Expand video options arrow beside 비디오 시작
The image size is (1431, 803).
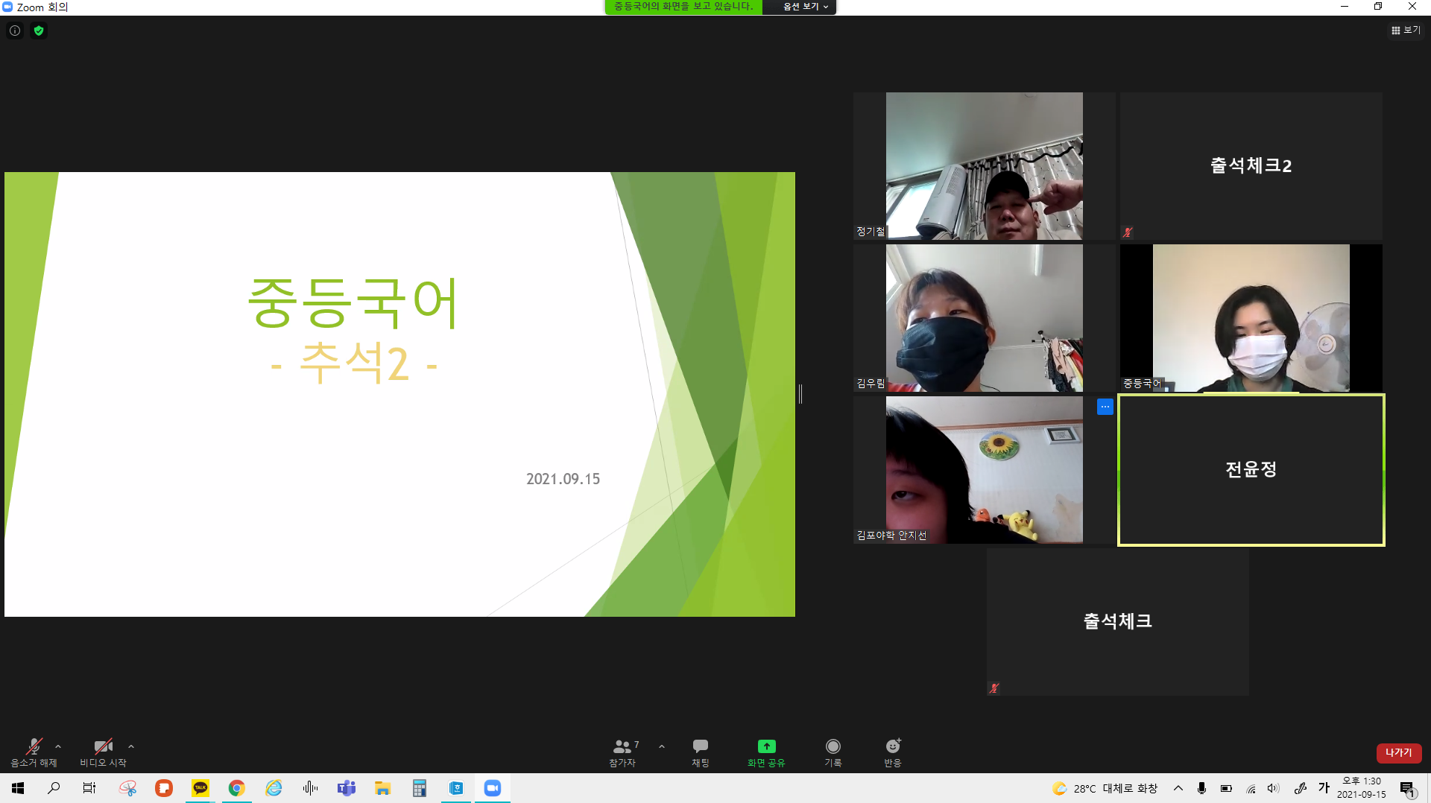pyautogui.click(x=131, y=746)
